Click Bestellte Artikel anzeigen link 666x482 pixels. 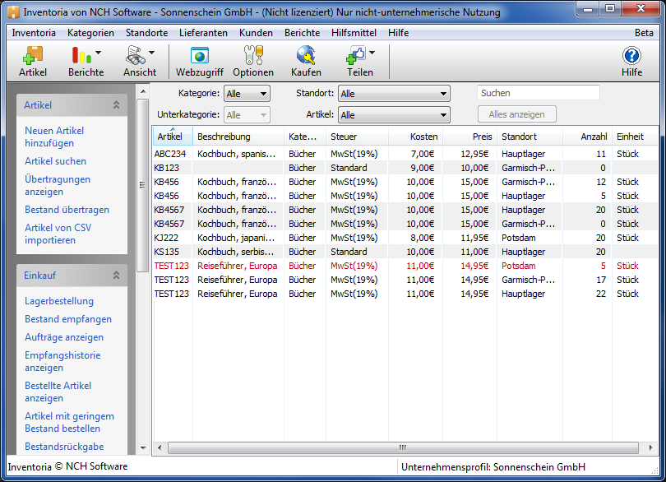58,392
